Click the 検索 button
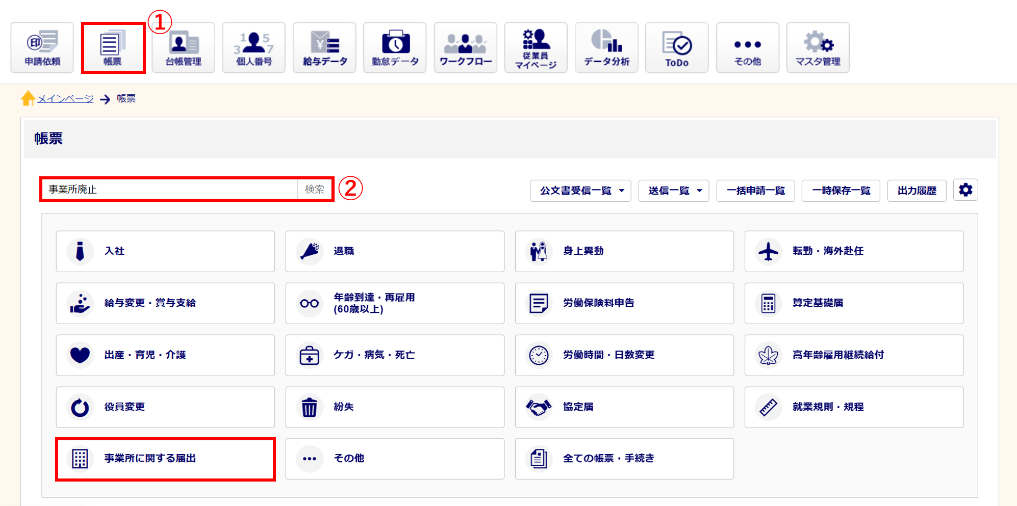Screen dimensions: 1017x506 coord(315,189)
